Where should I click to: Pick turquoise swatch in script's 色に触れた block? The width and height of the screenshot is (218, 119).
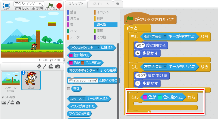[160, 97]
